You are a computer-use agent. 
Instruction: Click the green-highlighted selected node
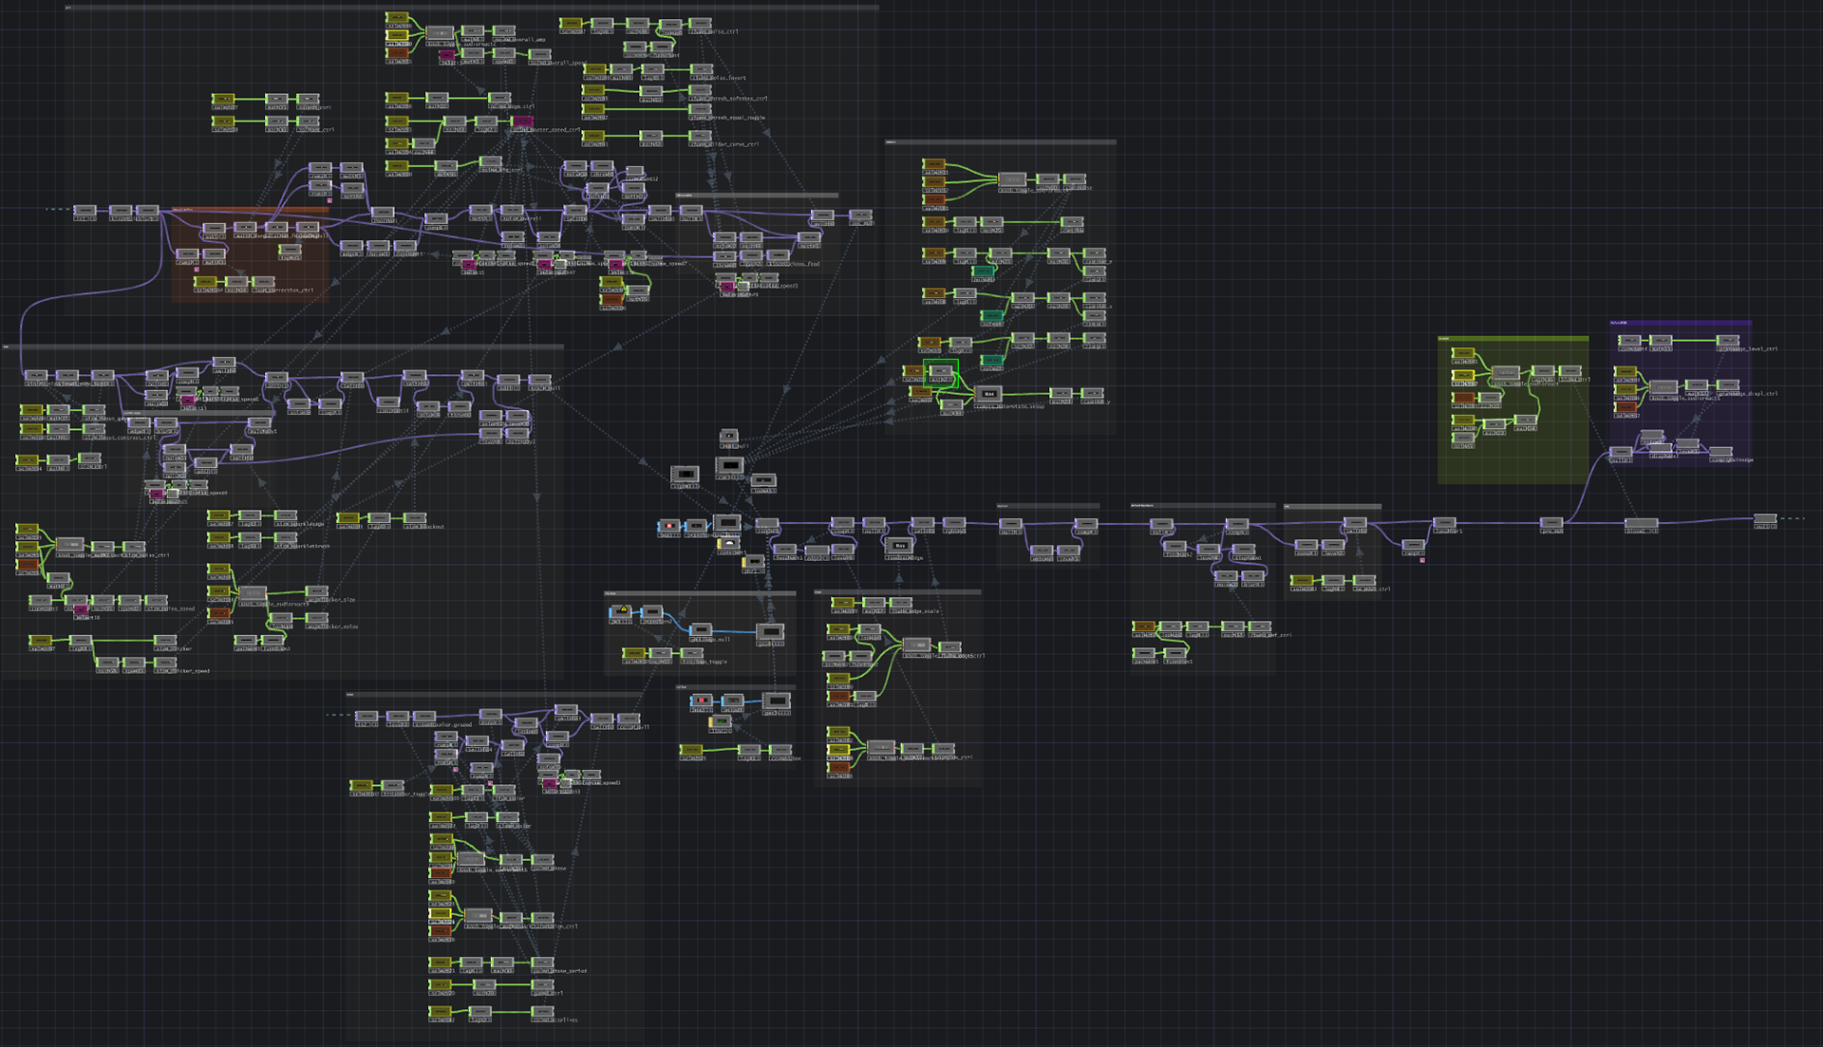click(x=940, y=371)
